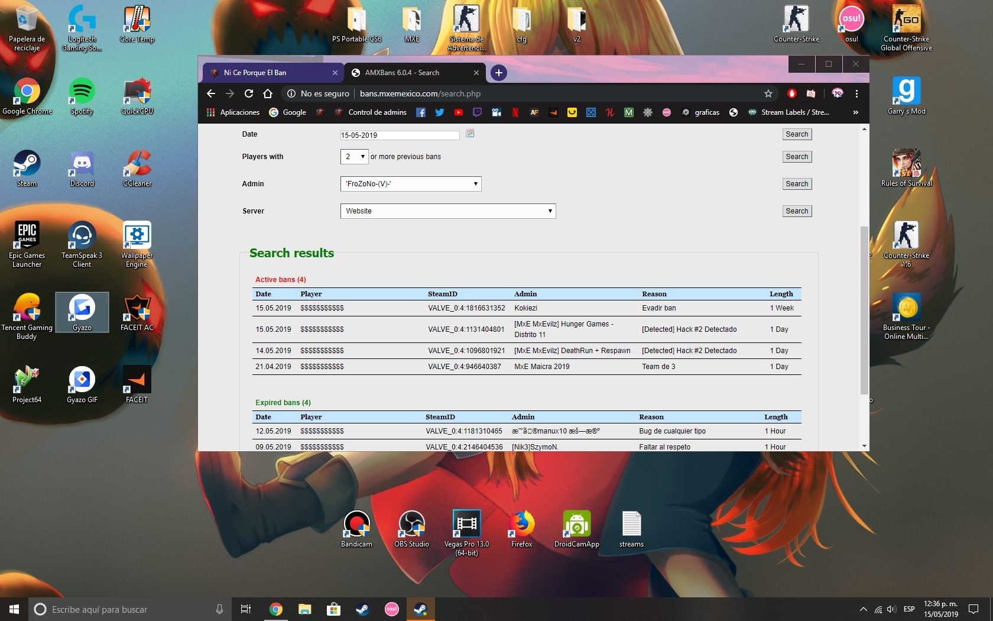Expand the Server dropdown showing Website
This screenshot has width=993, height=621.
pos(448,211)
